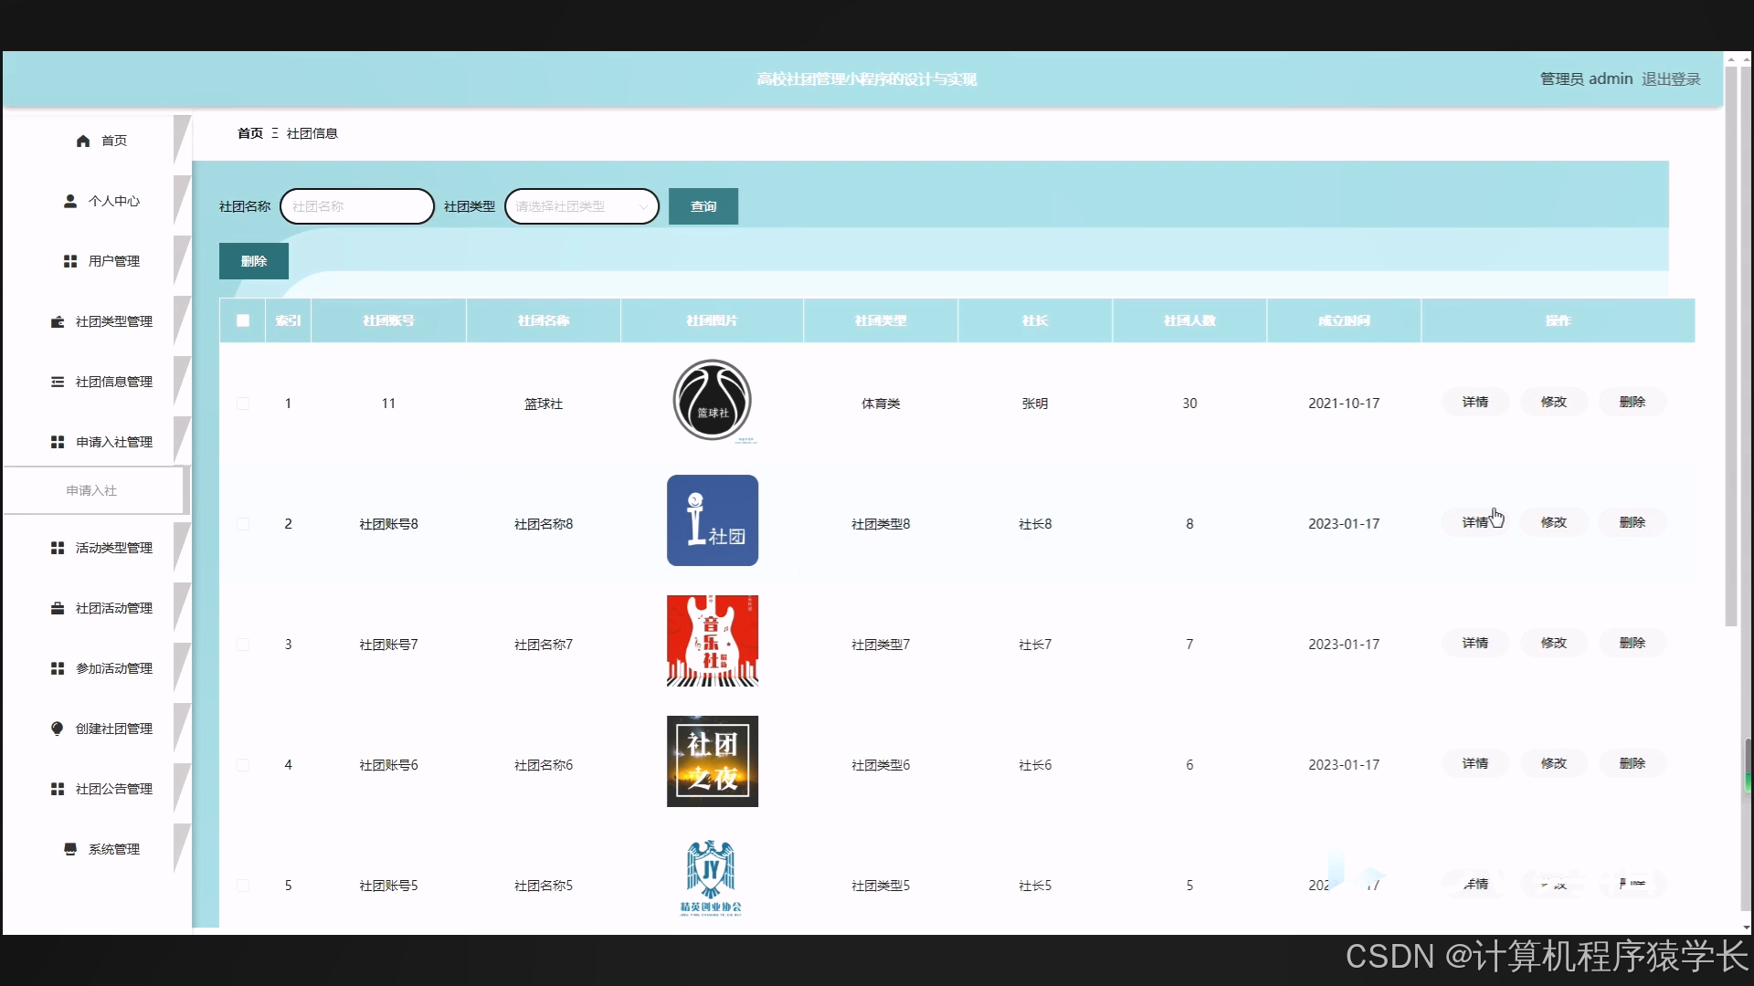Check the row for 篮球社

[243, 404]
